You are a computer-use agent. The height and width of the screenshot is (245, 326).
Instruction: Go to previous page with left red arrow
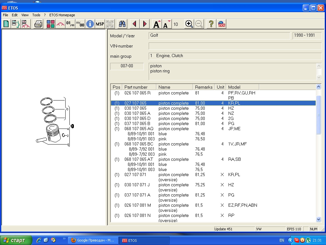point(134,24)
